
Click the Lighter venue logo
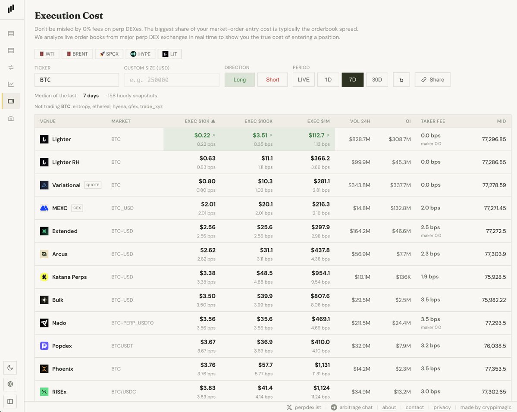pyautogui.click(x=44, y=139)
